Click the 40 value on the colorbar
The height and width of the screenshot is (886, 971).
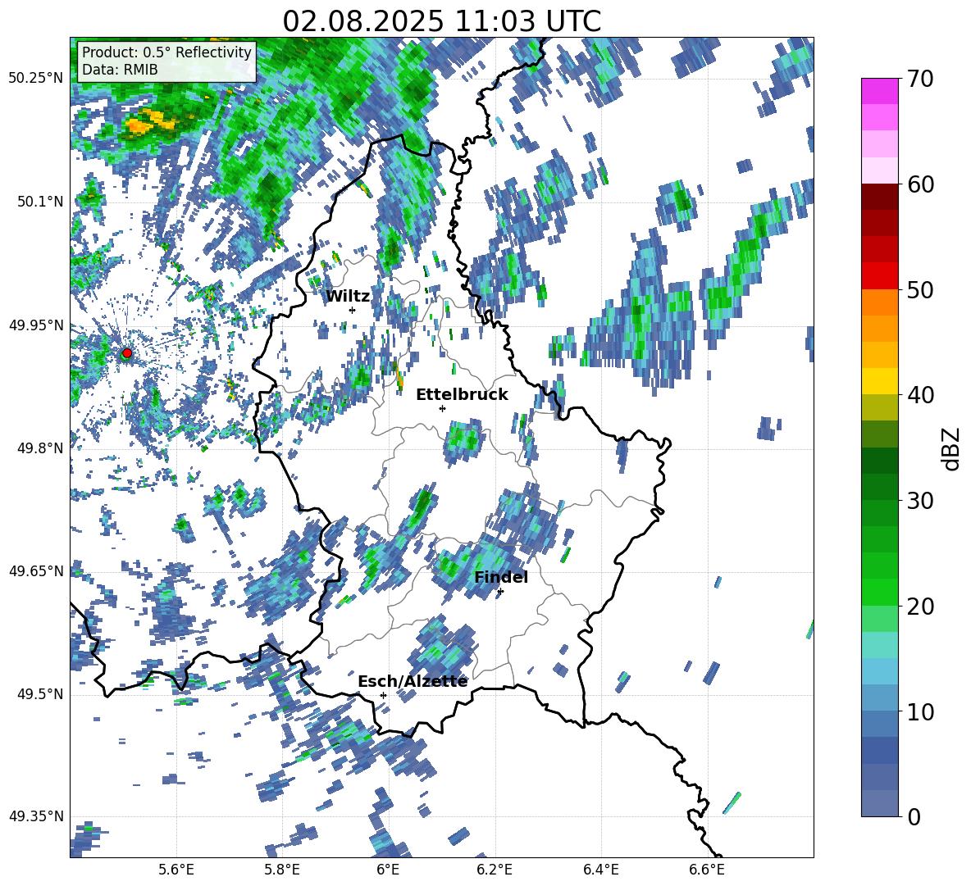click(x=920, y=395)
